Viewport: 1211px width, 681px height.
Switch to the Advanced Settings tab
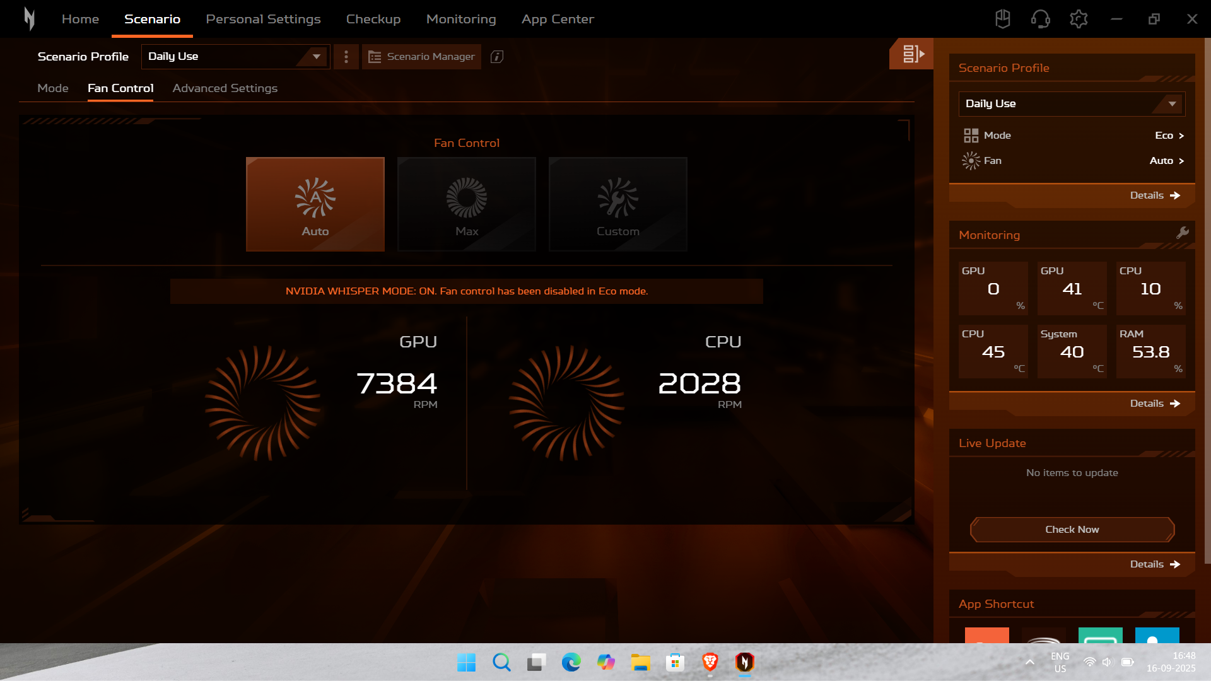pos(225,88)
